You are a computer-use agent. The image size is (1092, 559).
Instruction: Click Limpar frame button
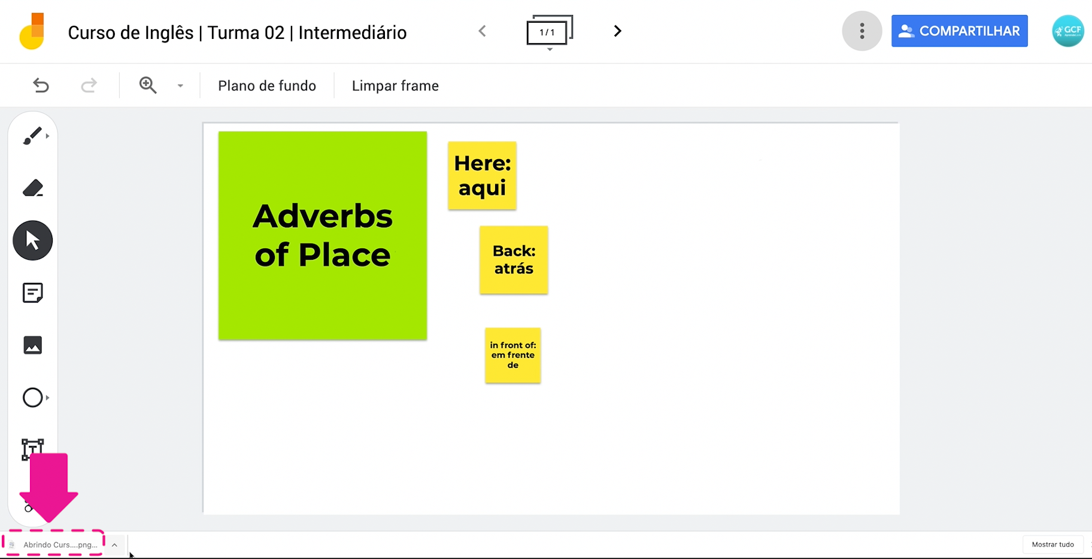[395, 86]
